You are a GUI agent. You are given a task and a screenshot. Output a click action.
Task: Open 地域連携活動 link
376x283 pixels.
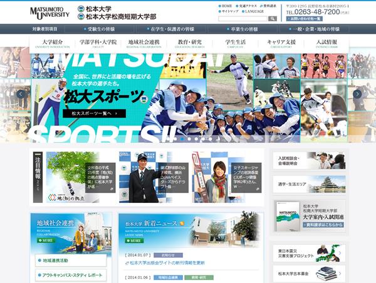(71, 260)
